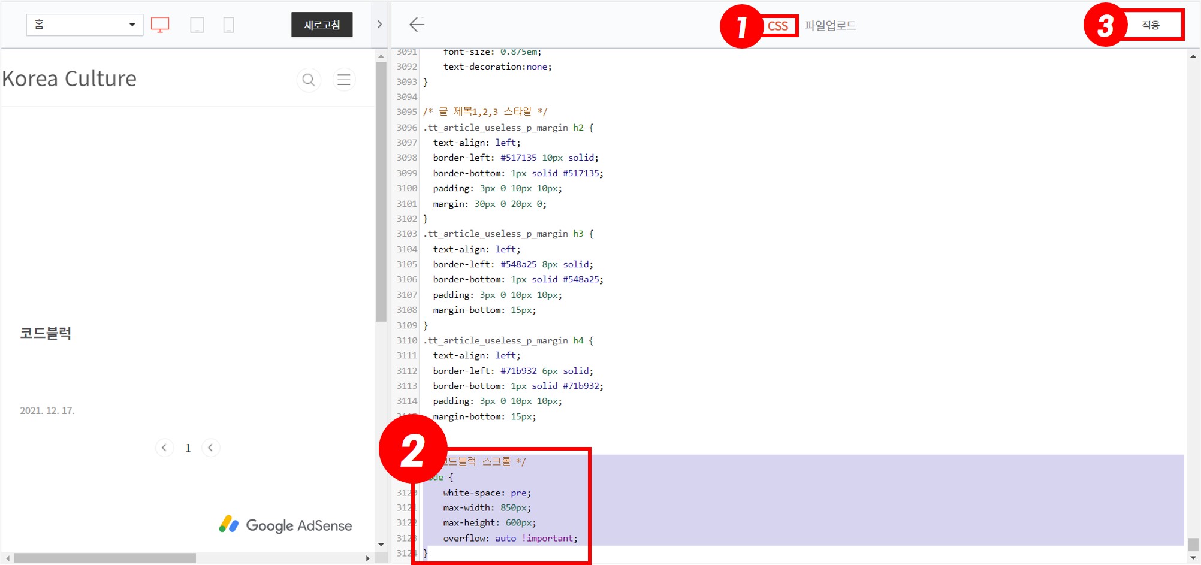Viewport: 1201px width, 565px height.
Task: Click the code editor scrollbar thumb
Action: (1193, 544)
